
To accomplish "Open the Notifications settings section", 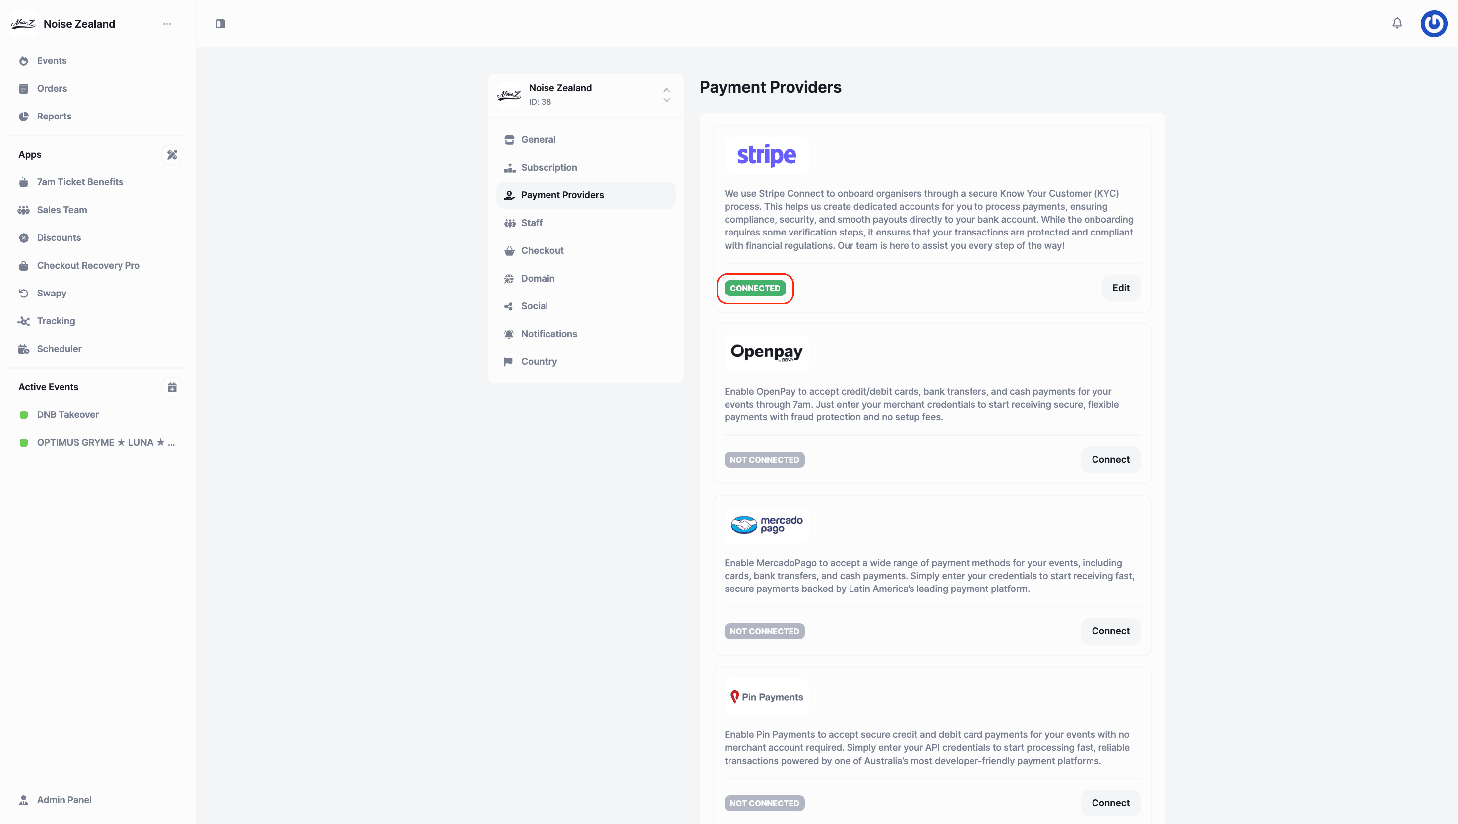I will click(x=548, y=334).
